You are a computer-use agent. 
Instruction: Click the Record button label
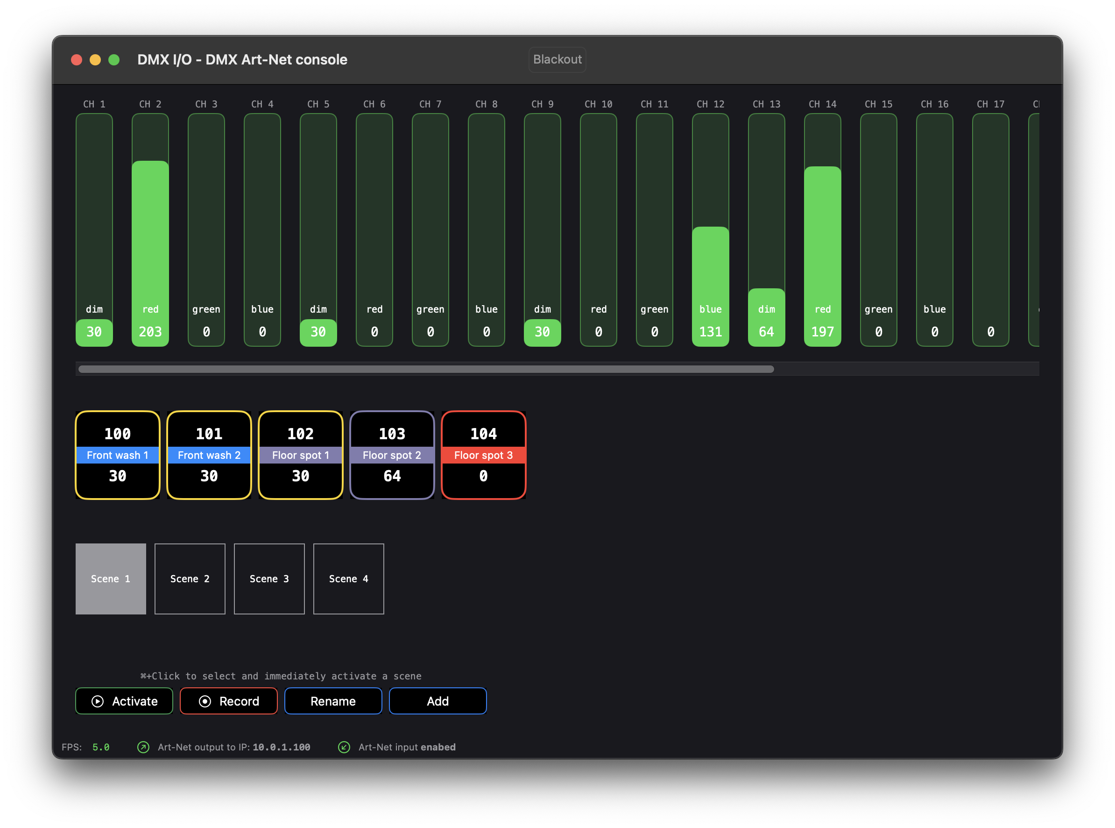(240, 701)
